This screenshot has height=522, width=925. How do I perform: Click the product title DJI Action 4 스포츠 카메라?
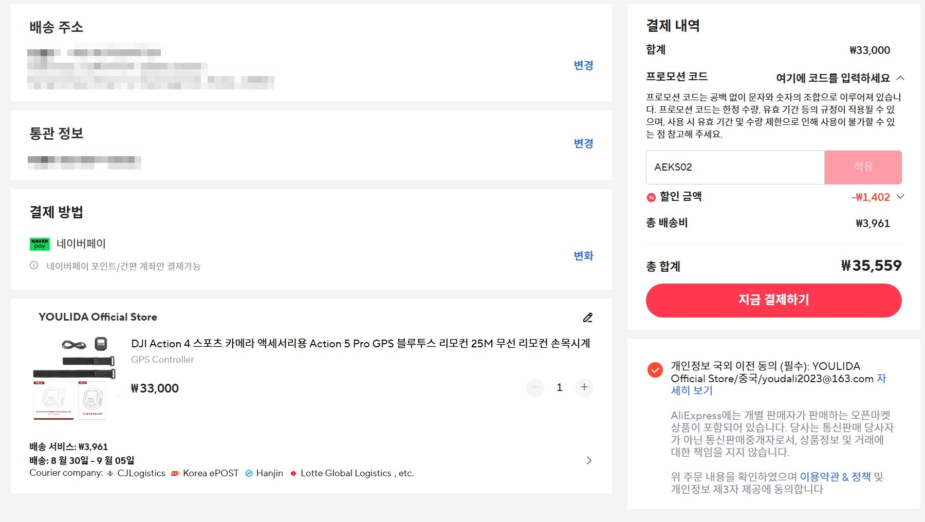pos(361,344)
